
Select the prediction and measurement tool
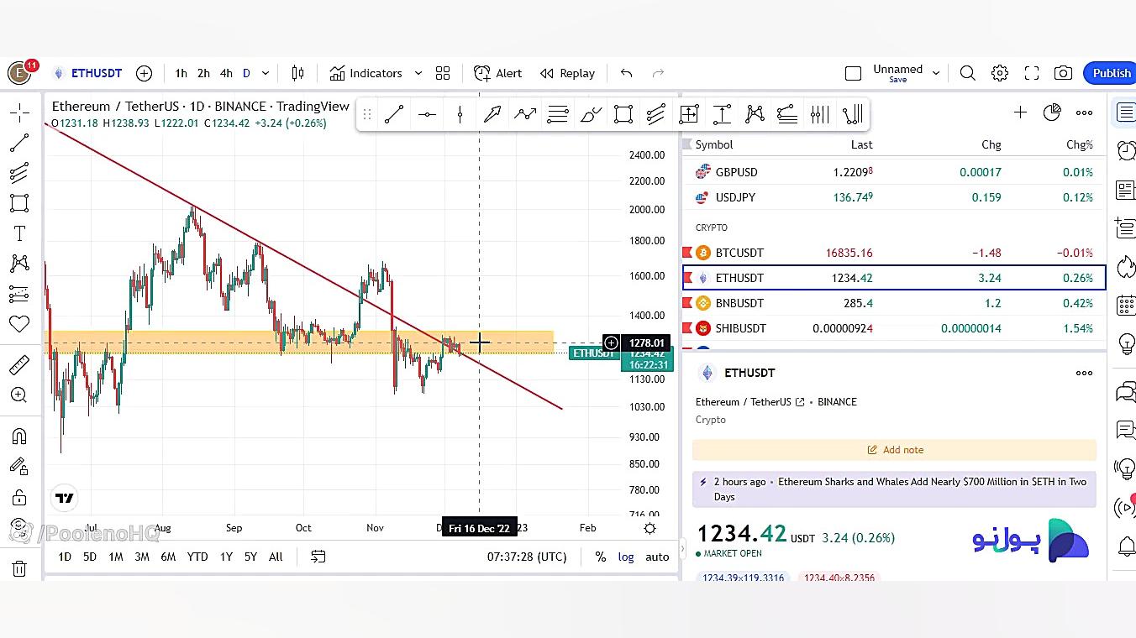pos(19,294)
